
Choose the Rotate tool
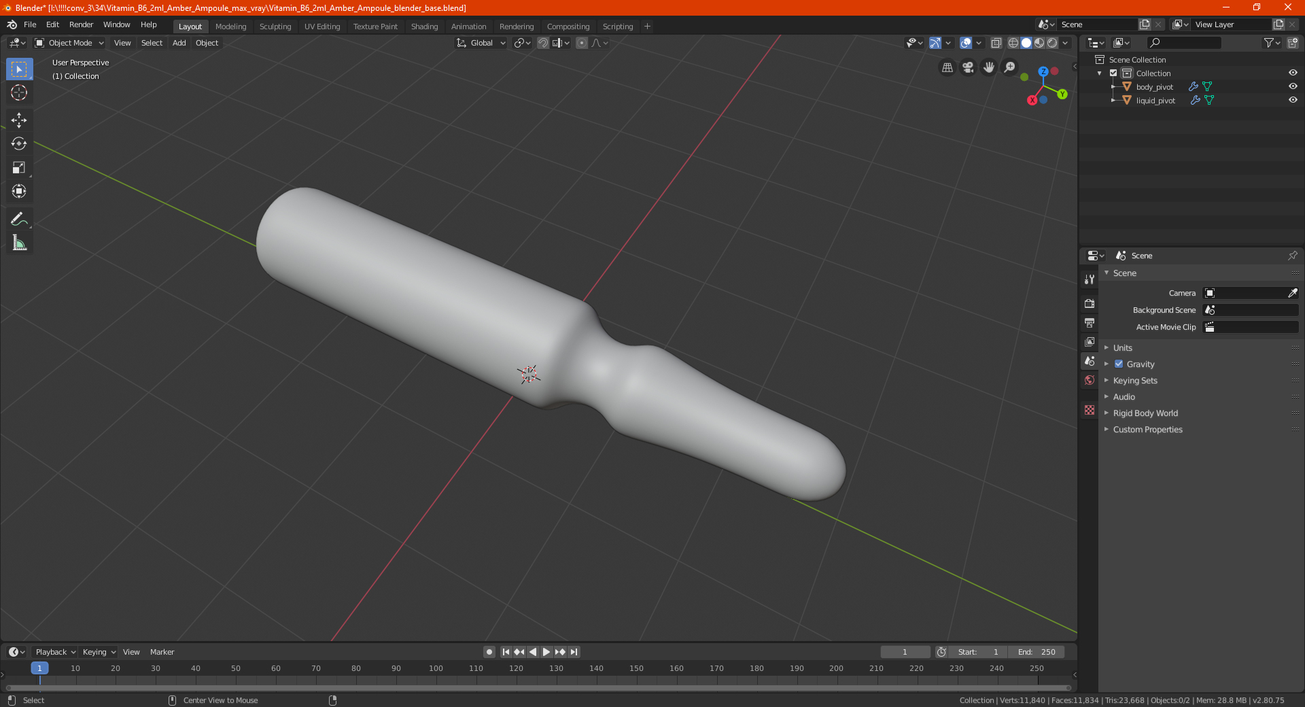point(19,143)
